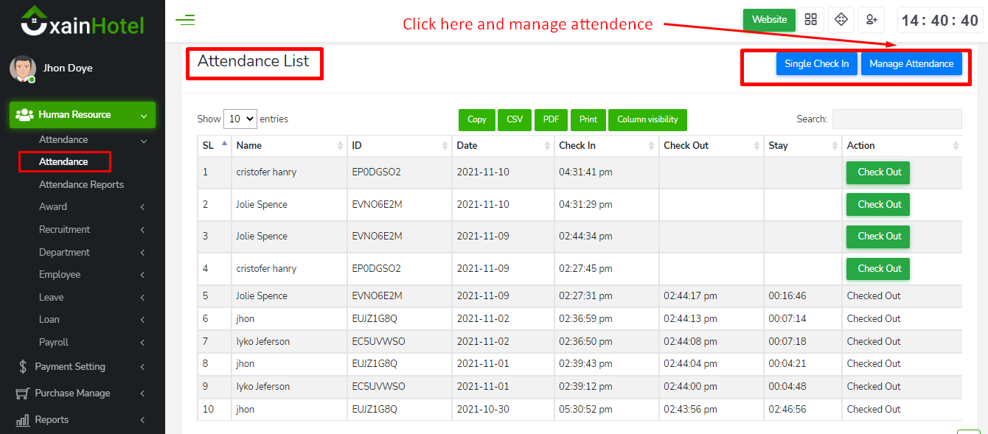Click Jhon Doye profile avatar

22,69
